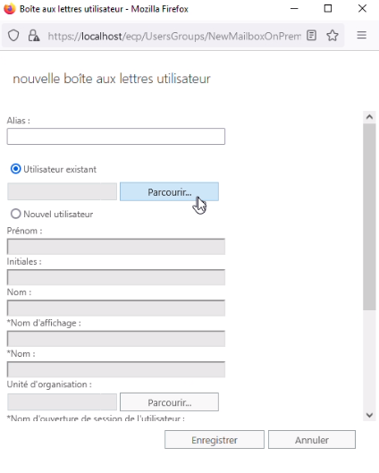Click the vertical scrollbar thumb

pos(369,216)
